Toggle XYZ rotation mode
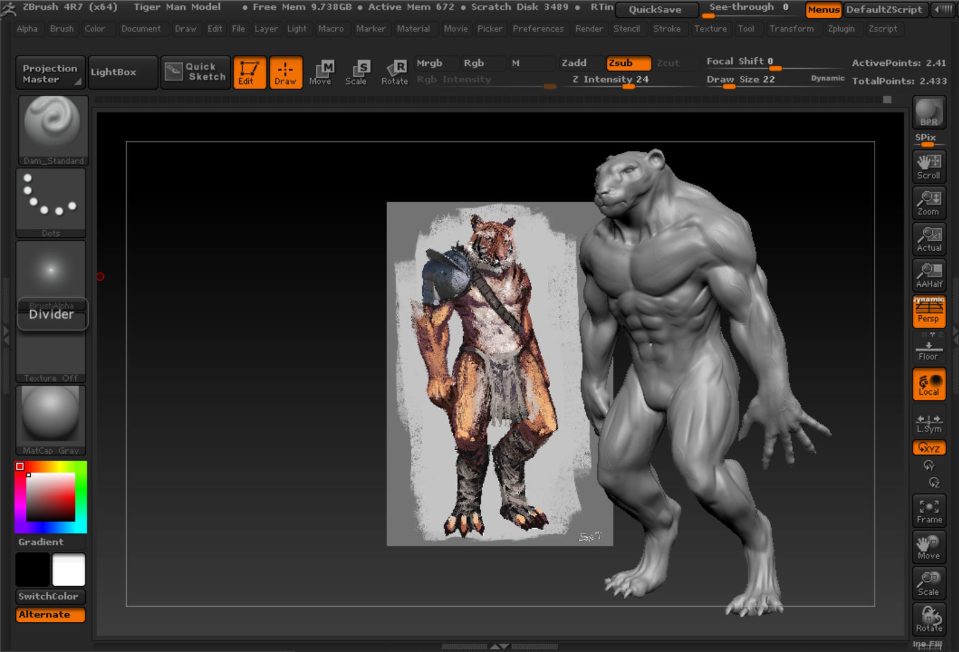The image size is (959, 652). 929,448
